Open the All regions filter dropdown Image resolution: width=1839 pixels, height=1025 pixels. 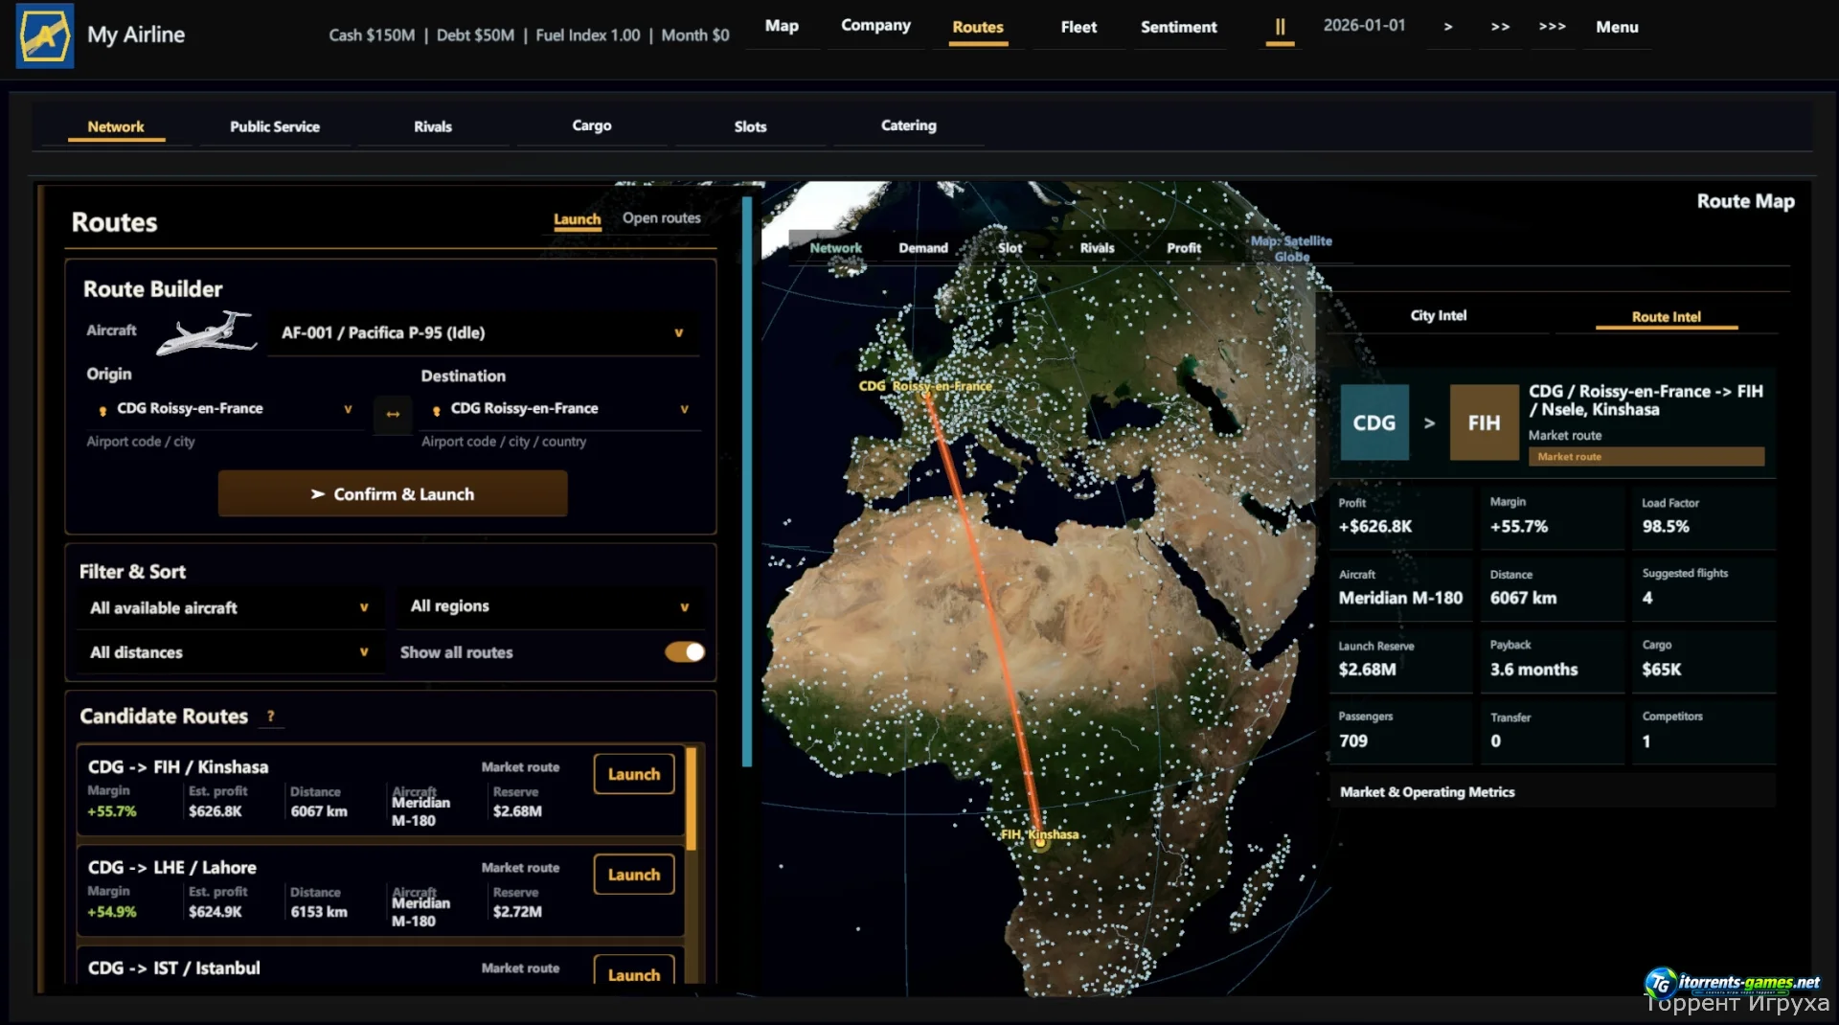tap(550, 606)
